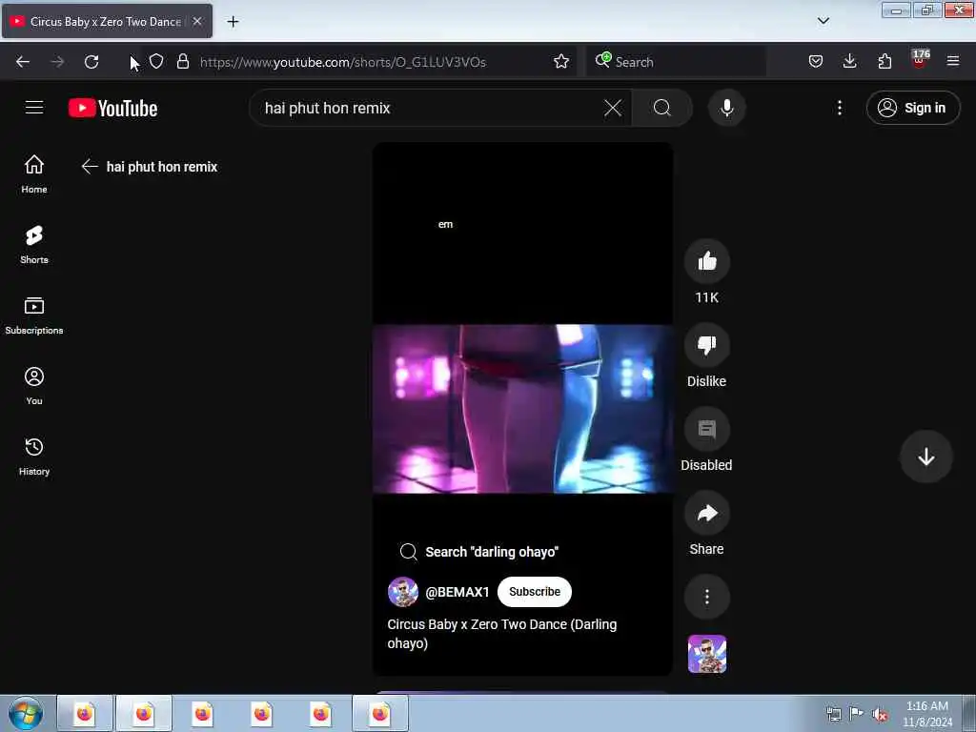Toggle the YouTube hamburger guide menu
976x732 pixels.
pyautogui.click(x=34, y=108)
